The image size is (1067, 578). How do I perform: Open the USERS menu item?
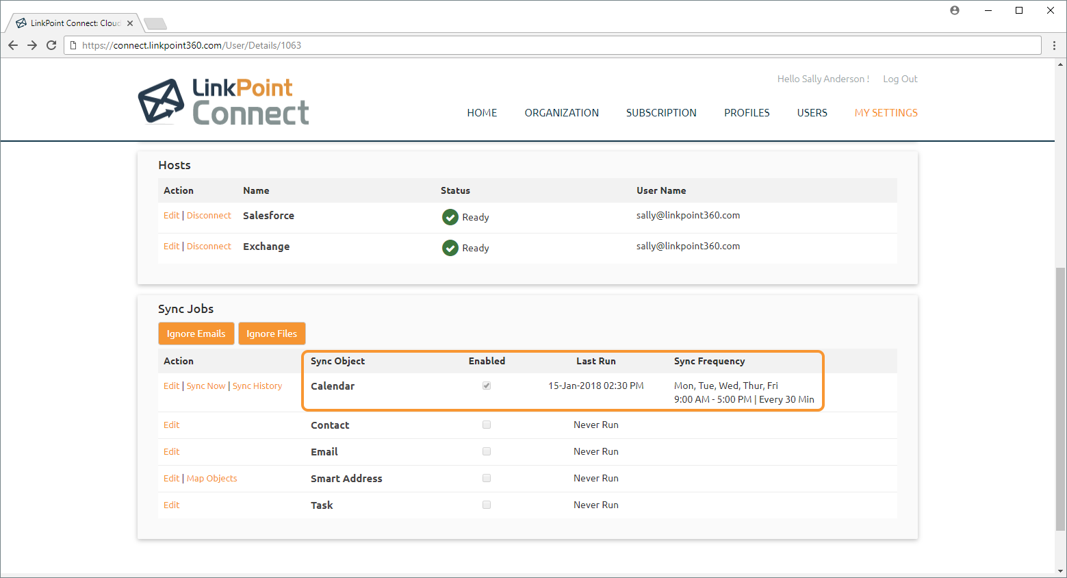point(812,113)
